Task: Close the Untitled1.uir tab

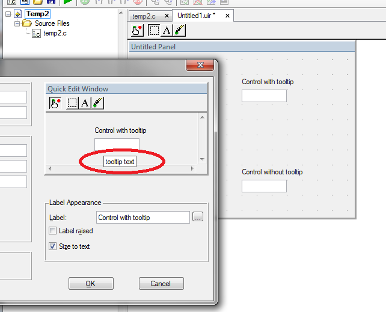Action: (x=227, y=16)
